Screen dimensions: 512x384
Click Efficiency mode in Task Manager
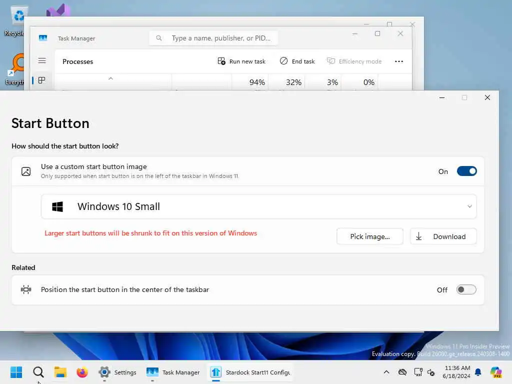coord(354,61)
